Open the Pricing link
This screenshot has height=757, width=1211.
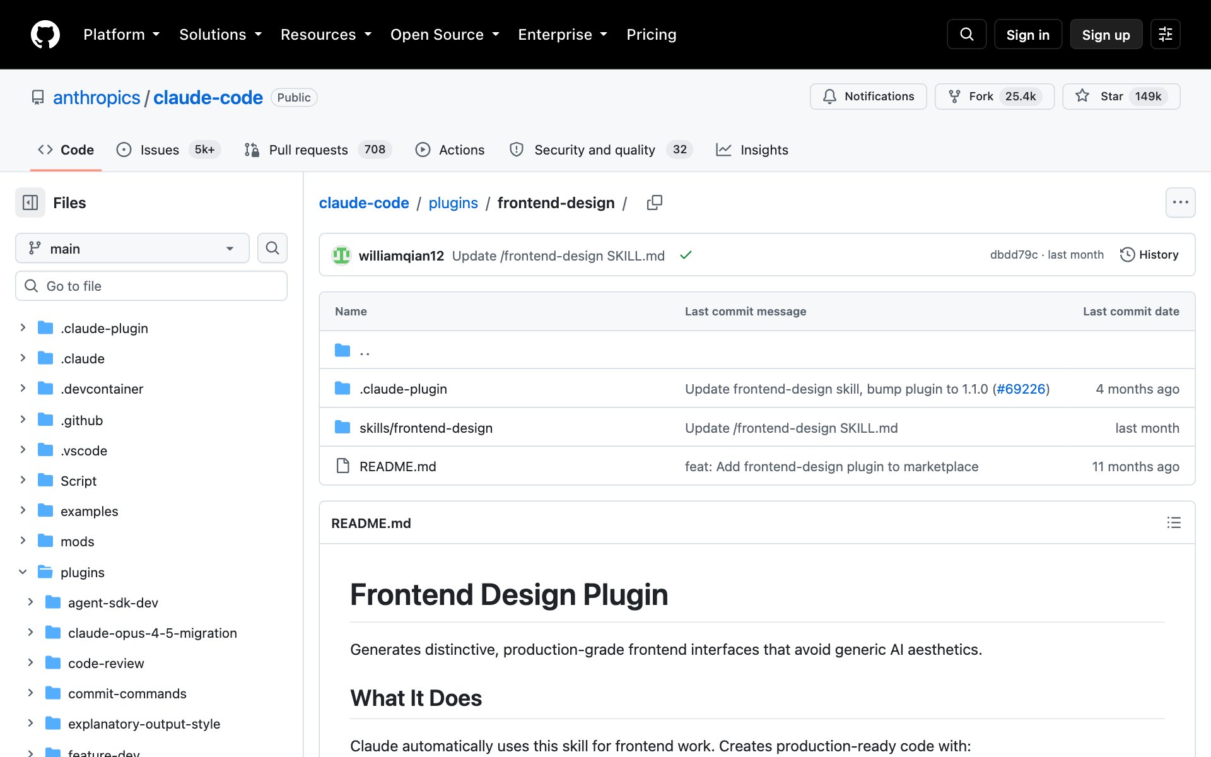coord(651,34)
